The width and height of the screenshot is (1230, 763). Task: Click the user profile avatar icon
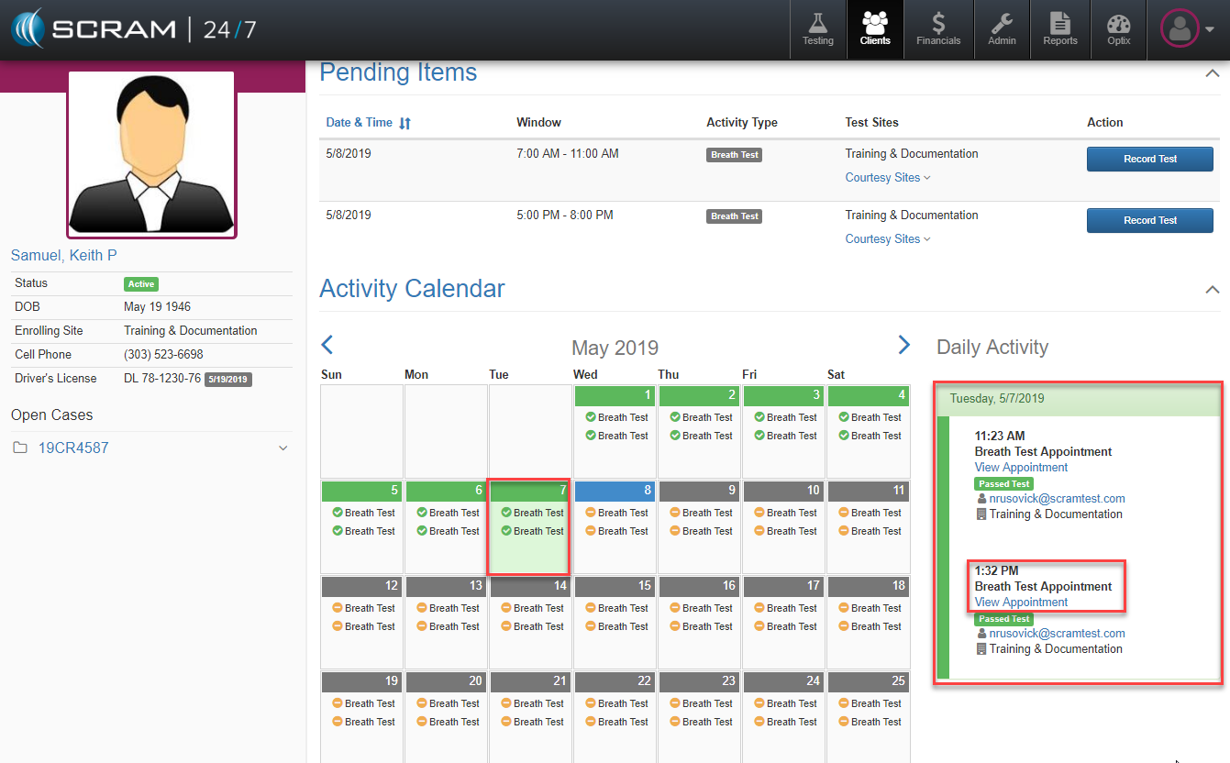click(1180, 28)
